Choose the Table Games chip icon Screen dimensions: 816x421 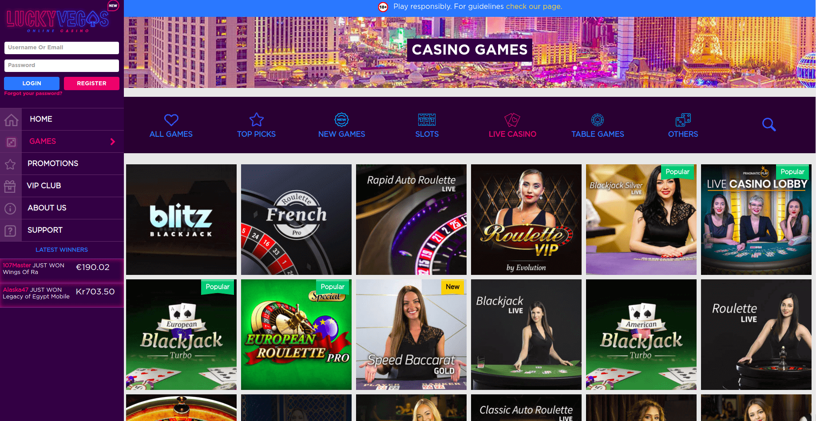point(598,120)
